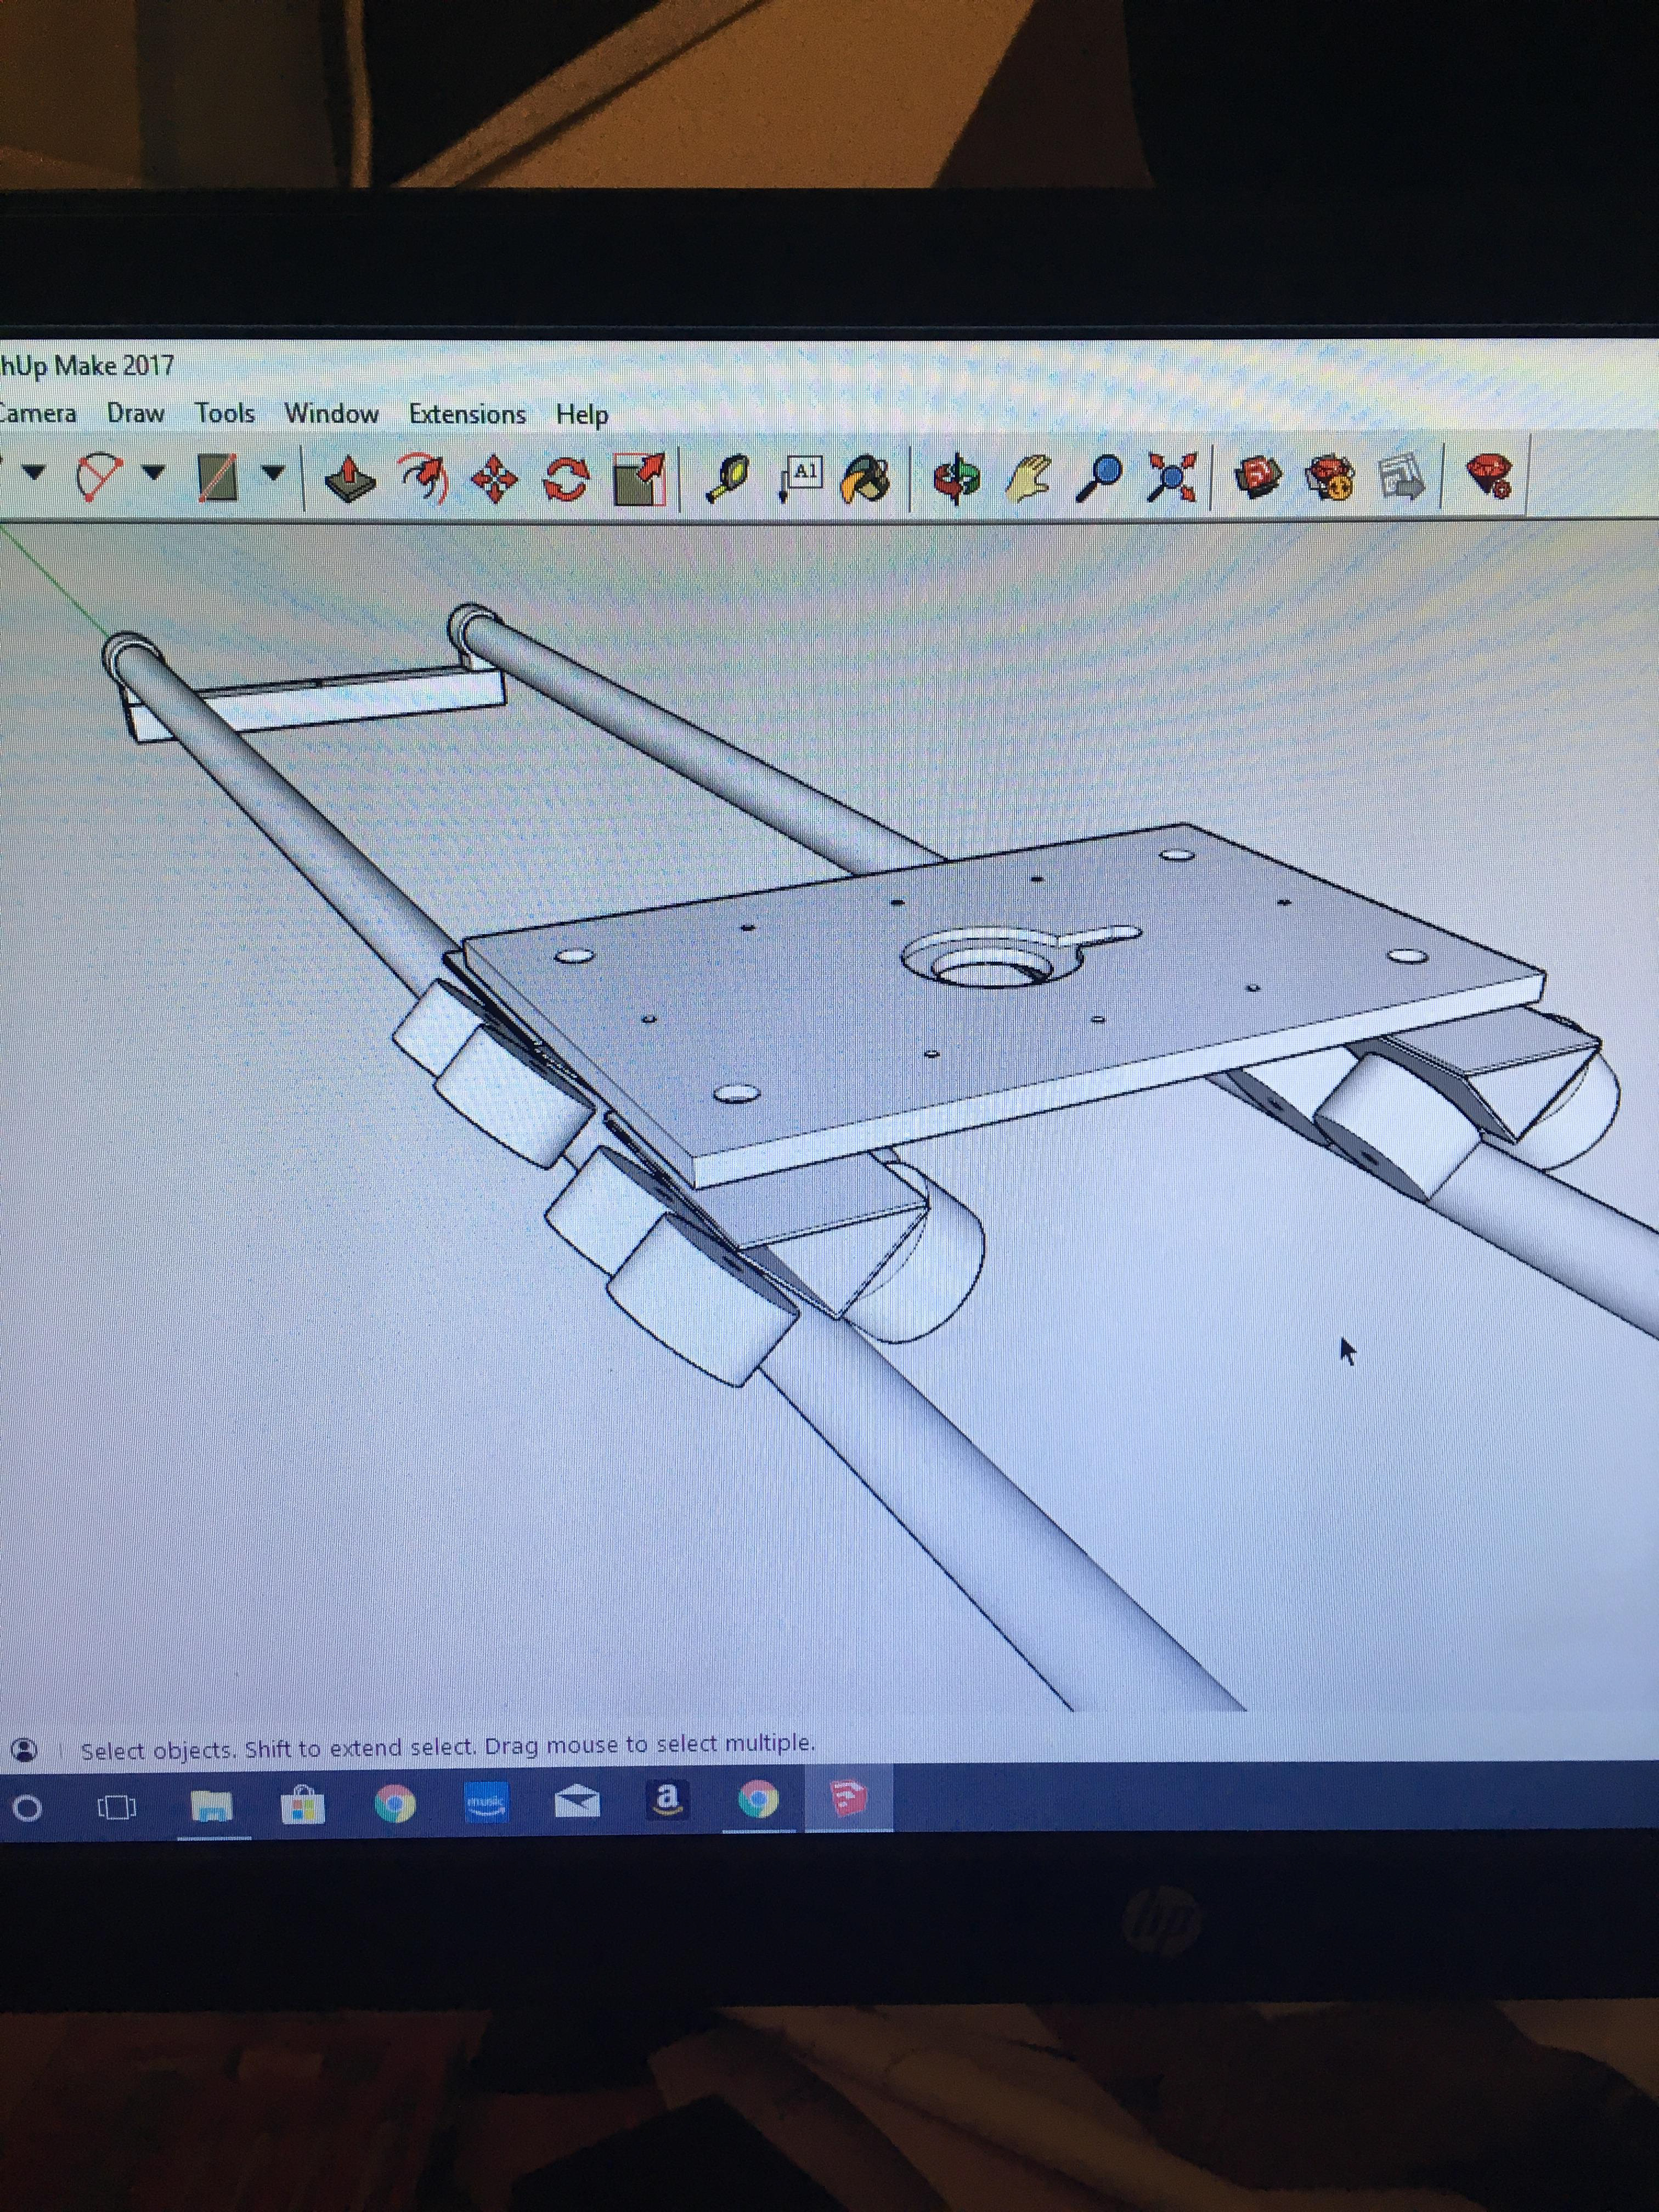Open Microsoft Store from the taskbar
Image resolution: width=1659 pixels, height=2212 pixels.
[x=303, y=1805]
